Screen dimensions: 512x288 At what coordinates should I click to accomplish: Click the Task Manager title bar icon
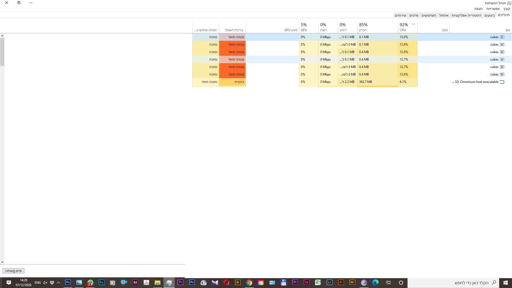[509, 3]
